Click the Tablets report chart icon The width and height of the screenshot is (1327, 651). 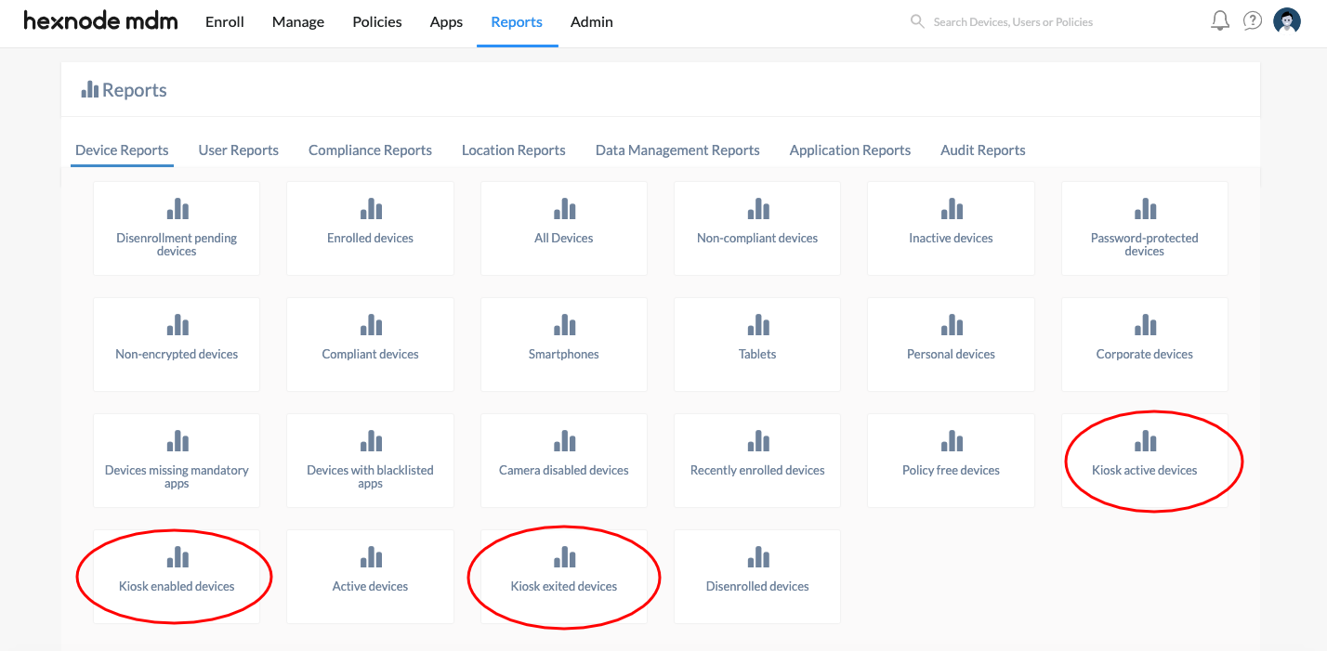pos(757,325)
